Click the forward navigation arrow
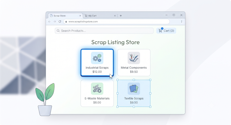Image resolution: width=231 pixels, height=125 pixels. click(55, 22)
